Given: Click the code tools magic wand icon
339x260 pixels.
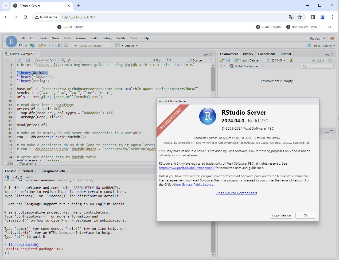Looking at the screenshot, I should [70, 60].
